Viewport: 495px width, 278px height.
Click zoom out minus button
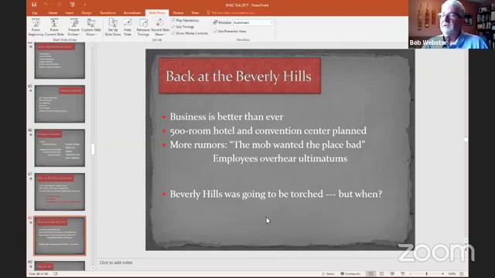[411, 274]
